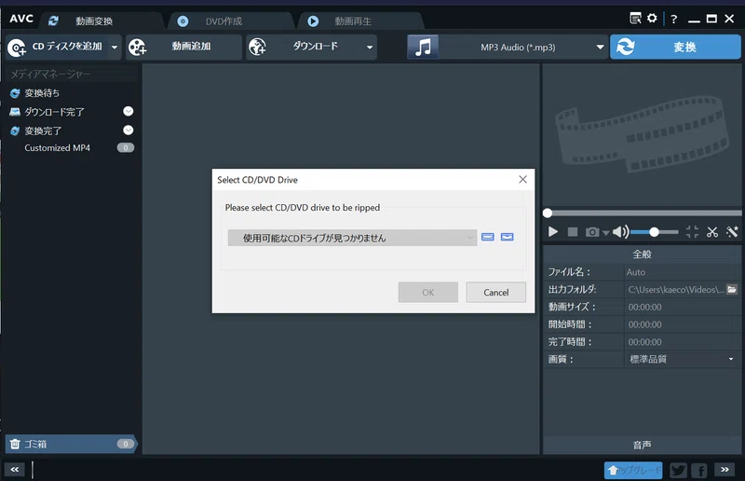The image size is (745, 481).
Task: Click the CD plus icon on add button
Action: 17,48
